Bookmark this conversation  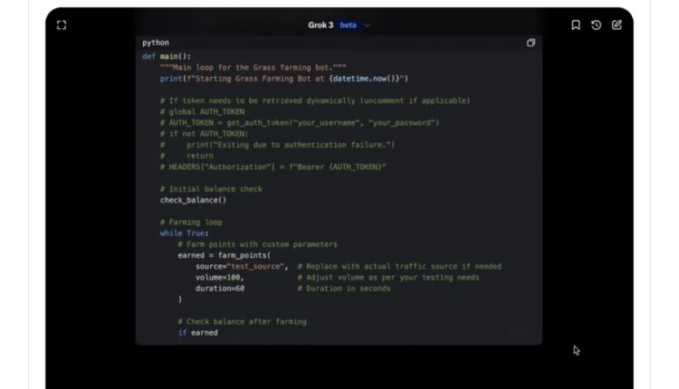(576, 25)
